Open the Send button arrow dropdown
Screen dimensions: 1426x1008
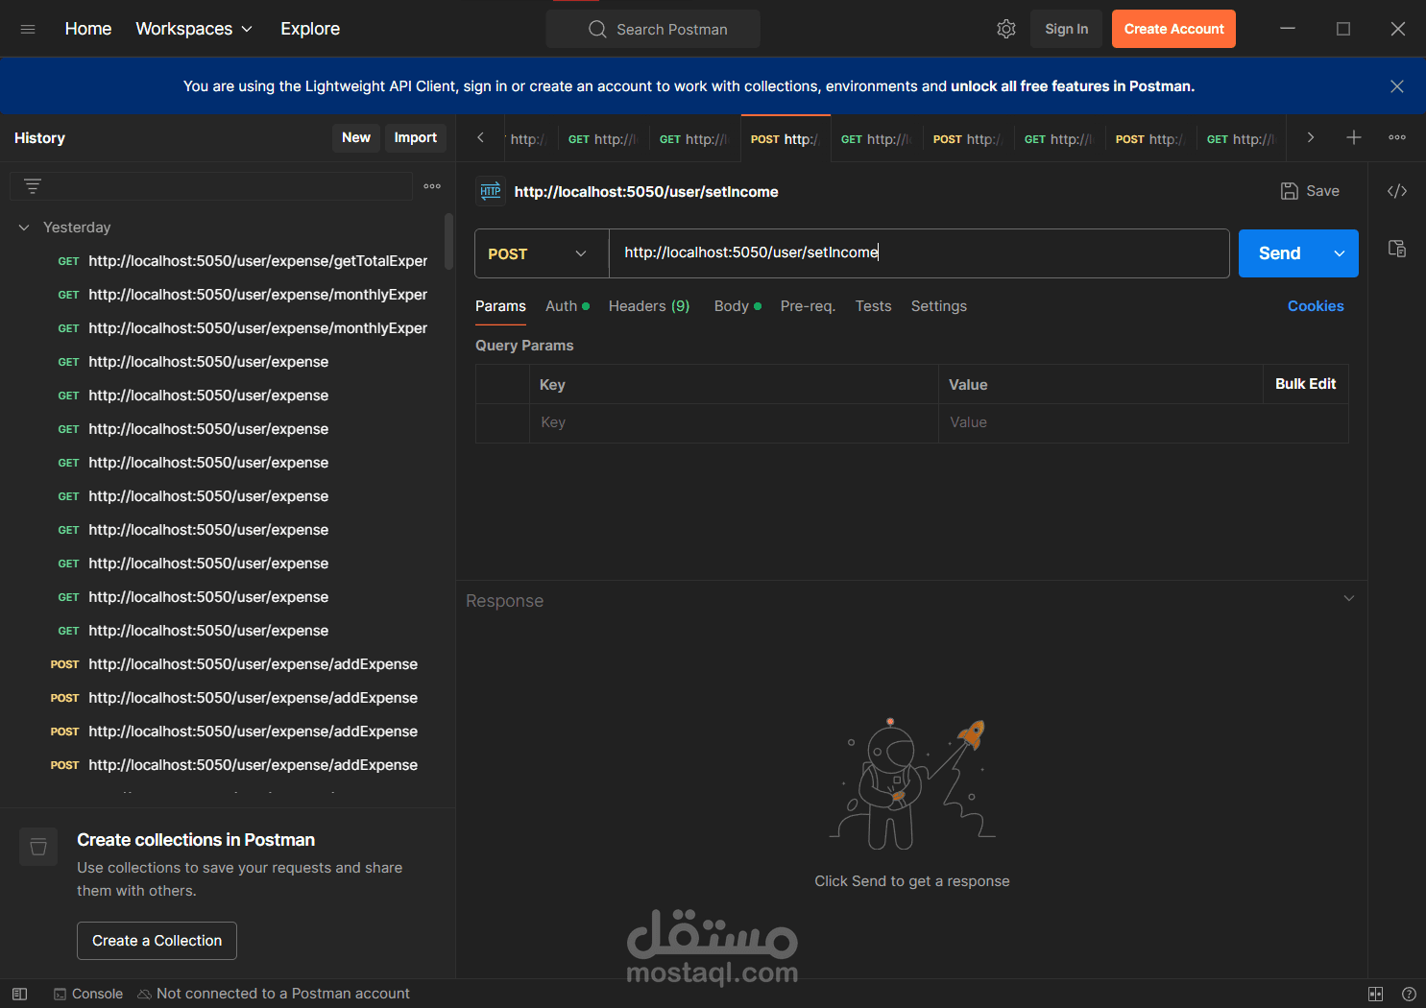tap(1340, 253)
